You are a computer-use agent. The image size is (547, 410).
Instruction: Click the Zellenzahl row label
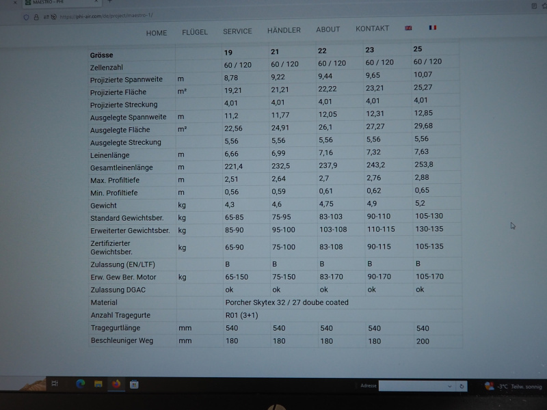coord(107,67)
